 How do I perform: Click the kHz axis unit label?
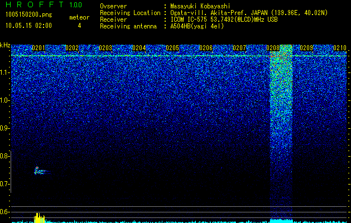point(5,45)
